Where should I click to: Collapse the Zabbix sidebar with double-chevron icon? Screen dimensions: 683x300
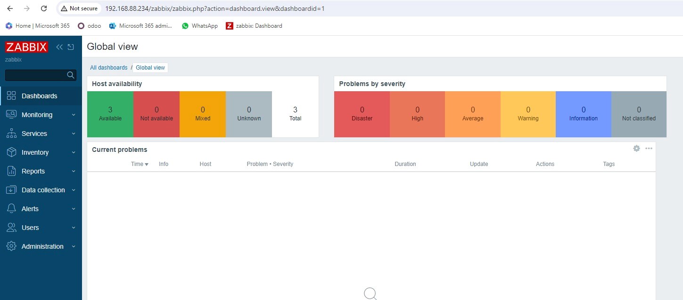[x=59, y=47]
